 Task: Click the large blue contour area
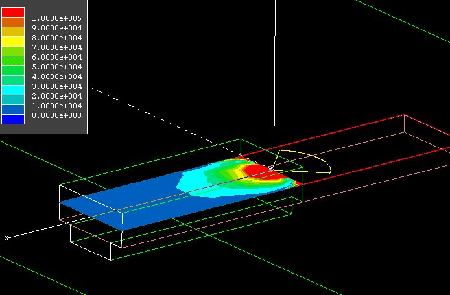point(130,204)
